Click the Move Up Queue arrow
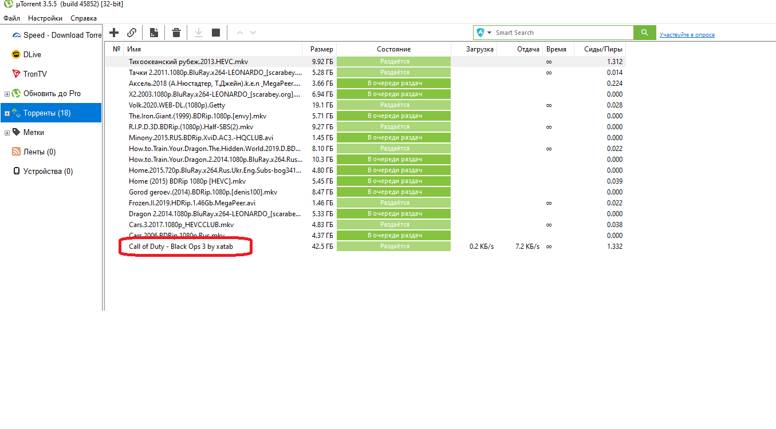 pyautogui.click(x=240, y=33)
